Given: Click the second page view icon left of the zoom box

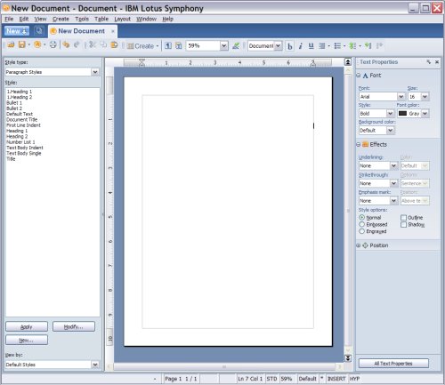Looking at the screenshot, I should coord(179,45).
